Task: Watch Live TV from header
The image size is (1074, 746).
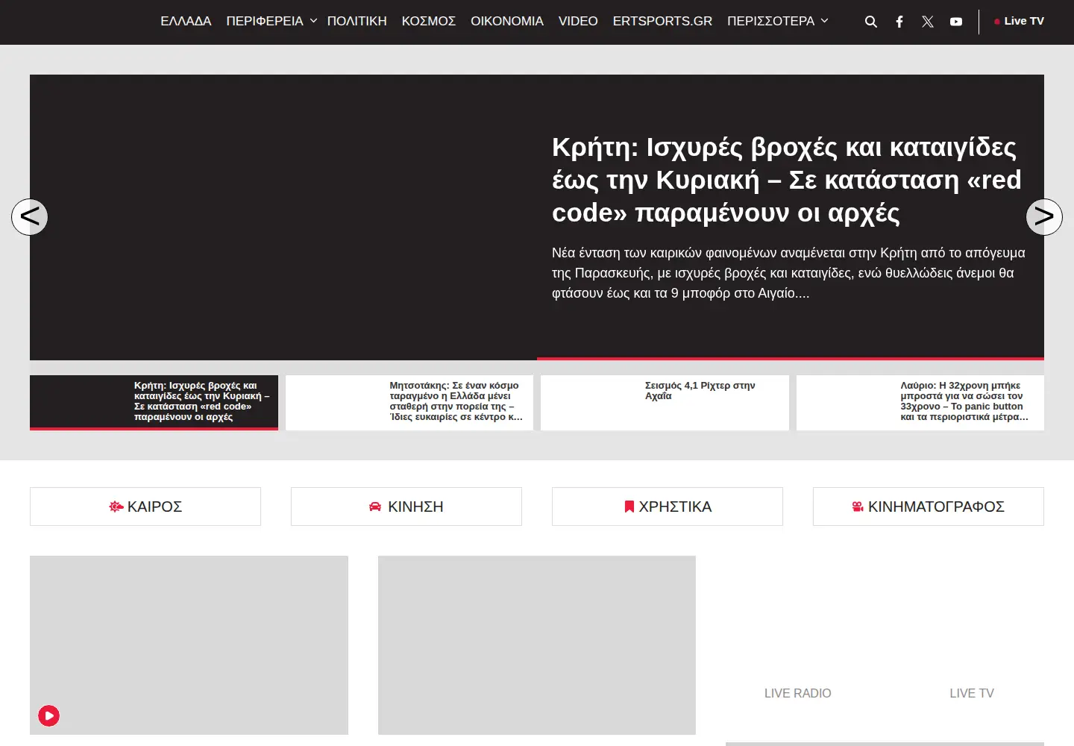Action: 1024,21
